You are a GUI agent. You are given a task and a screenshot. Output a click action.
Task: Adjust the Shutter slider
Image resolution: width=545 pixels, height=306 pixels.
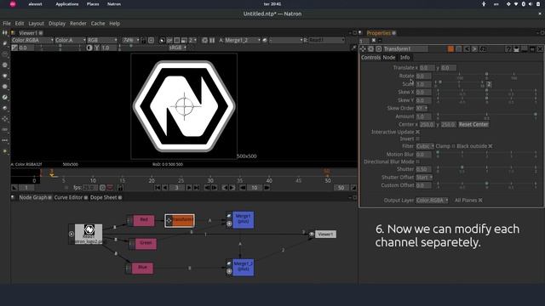486,168
